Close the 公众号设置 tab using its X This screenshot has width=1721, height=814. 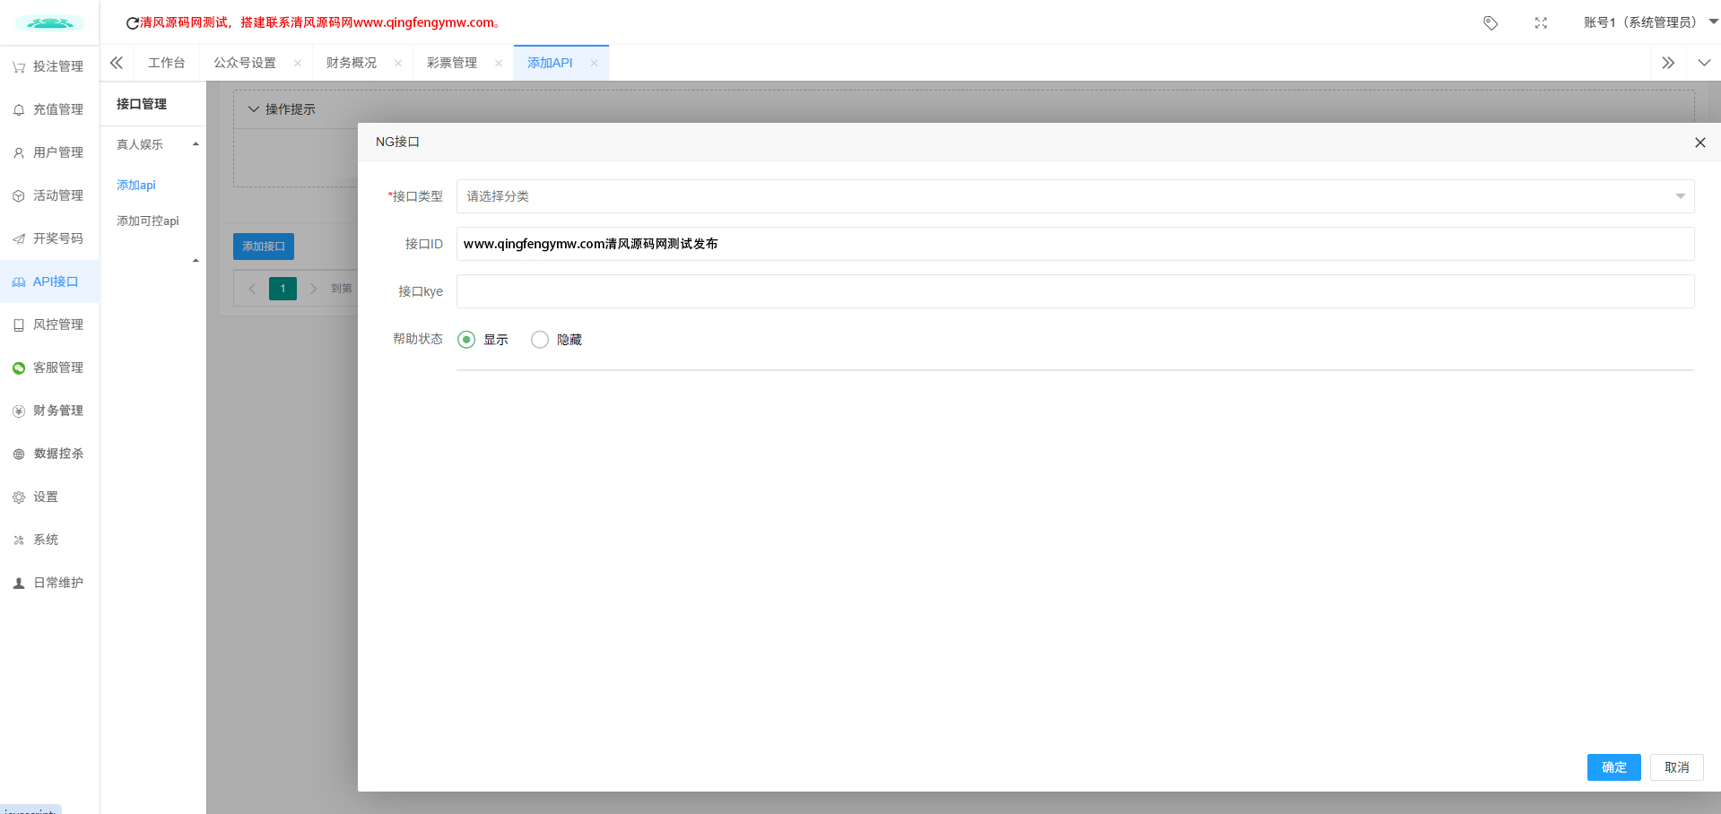pyautogui.click(x=298, y=64)
